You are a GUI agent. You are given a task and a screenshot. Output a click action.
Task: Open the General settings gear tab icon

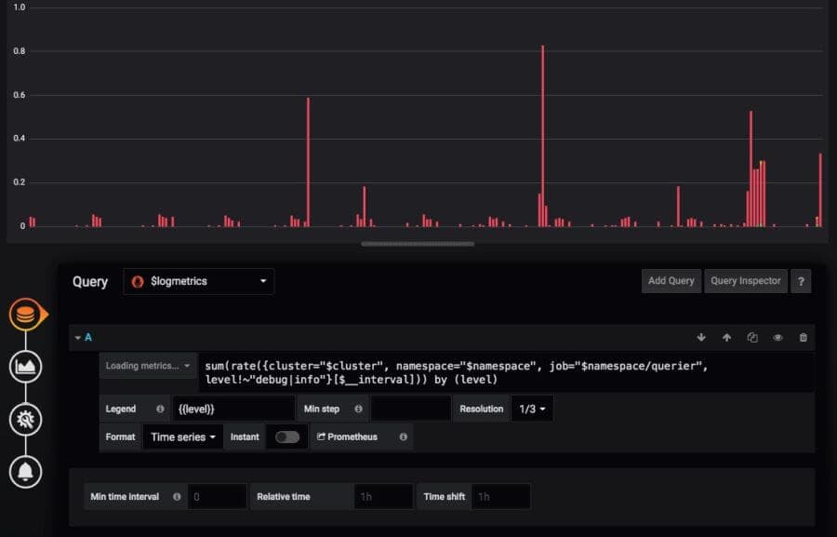click(x=26, y=420)
